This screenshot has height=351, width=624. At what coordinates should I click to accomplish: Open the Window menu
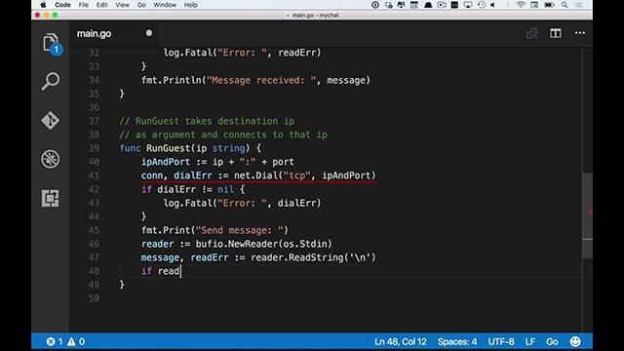165,5
